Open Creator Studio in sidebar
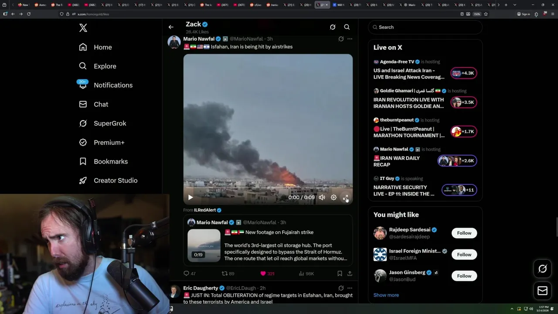 tap(108, 181)
